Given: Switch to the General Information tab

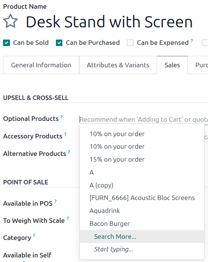Looking at the screenshot, I should click(41, 65).
